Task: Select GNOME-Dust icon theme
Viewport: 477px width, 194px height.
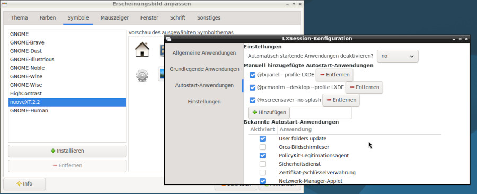Action: 67,51
